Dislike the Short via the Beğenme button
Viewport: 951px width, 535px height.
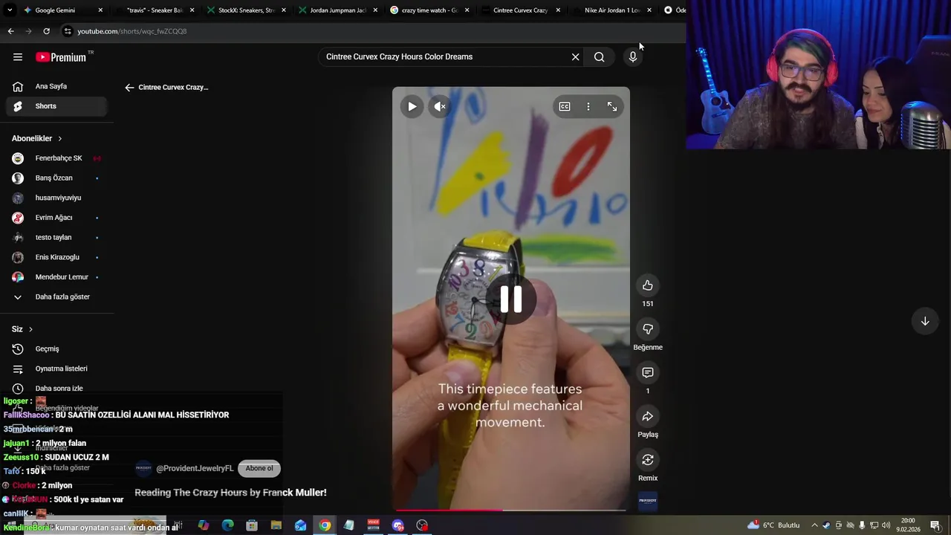pyautogui.click(x=648, y=329)
